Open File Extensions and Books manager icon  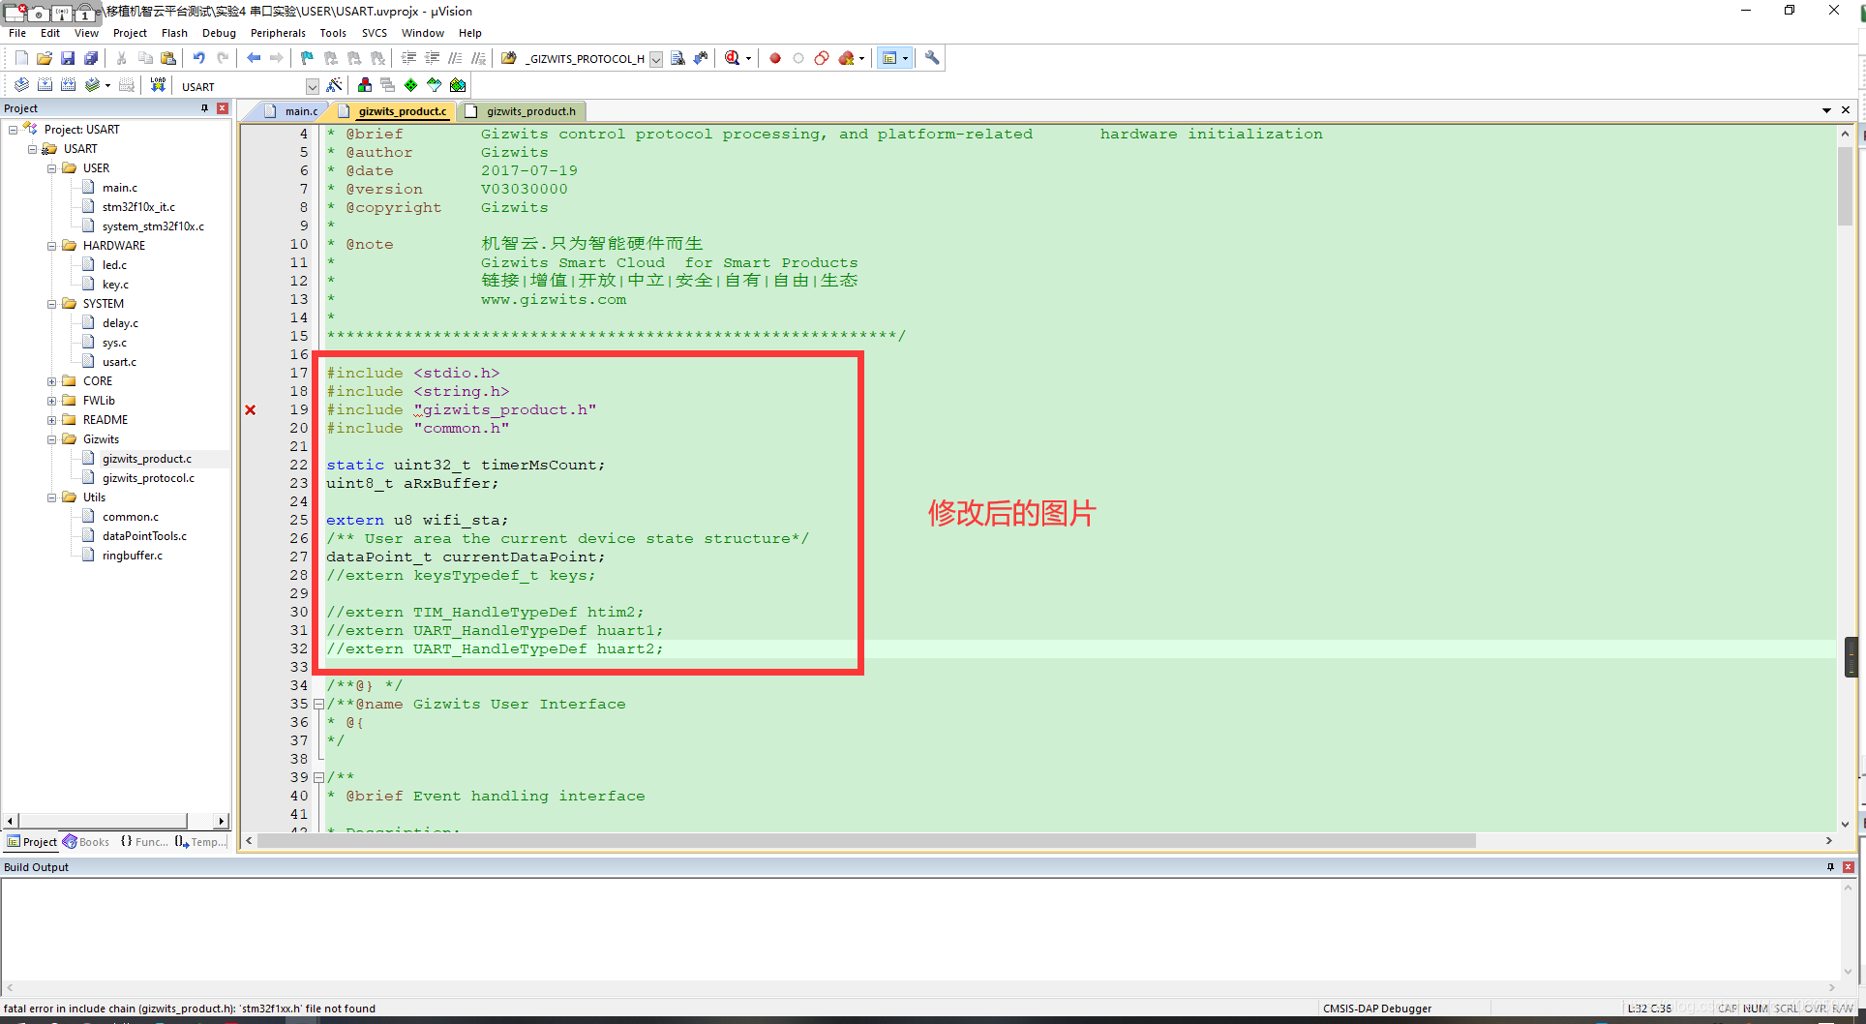tap(365, 85)
